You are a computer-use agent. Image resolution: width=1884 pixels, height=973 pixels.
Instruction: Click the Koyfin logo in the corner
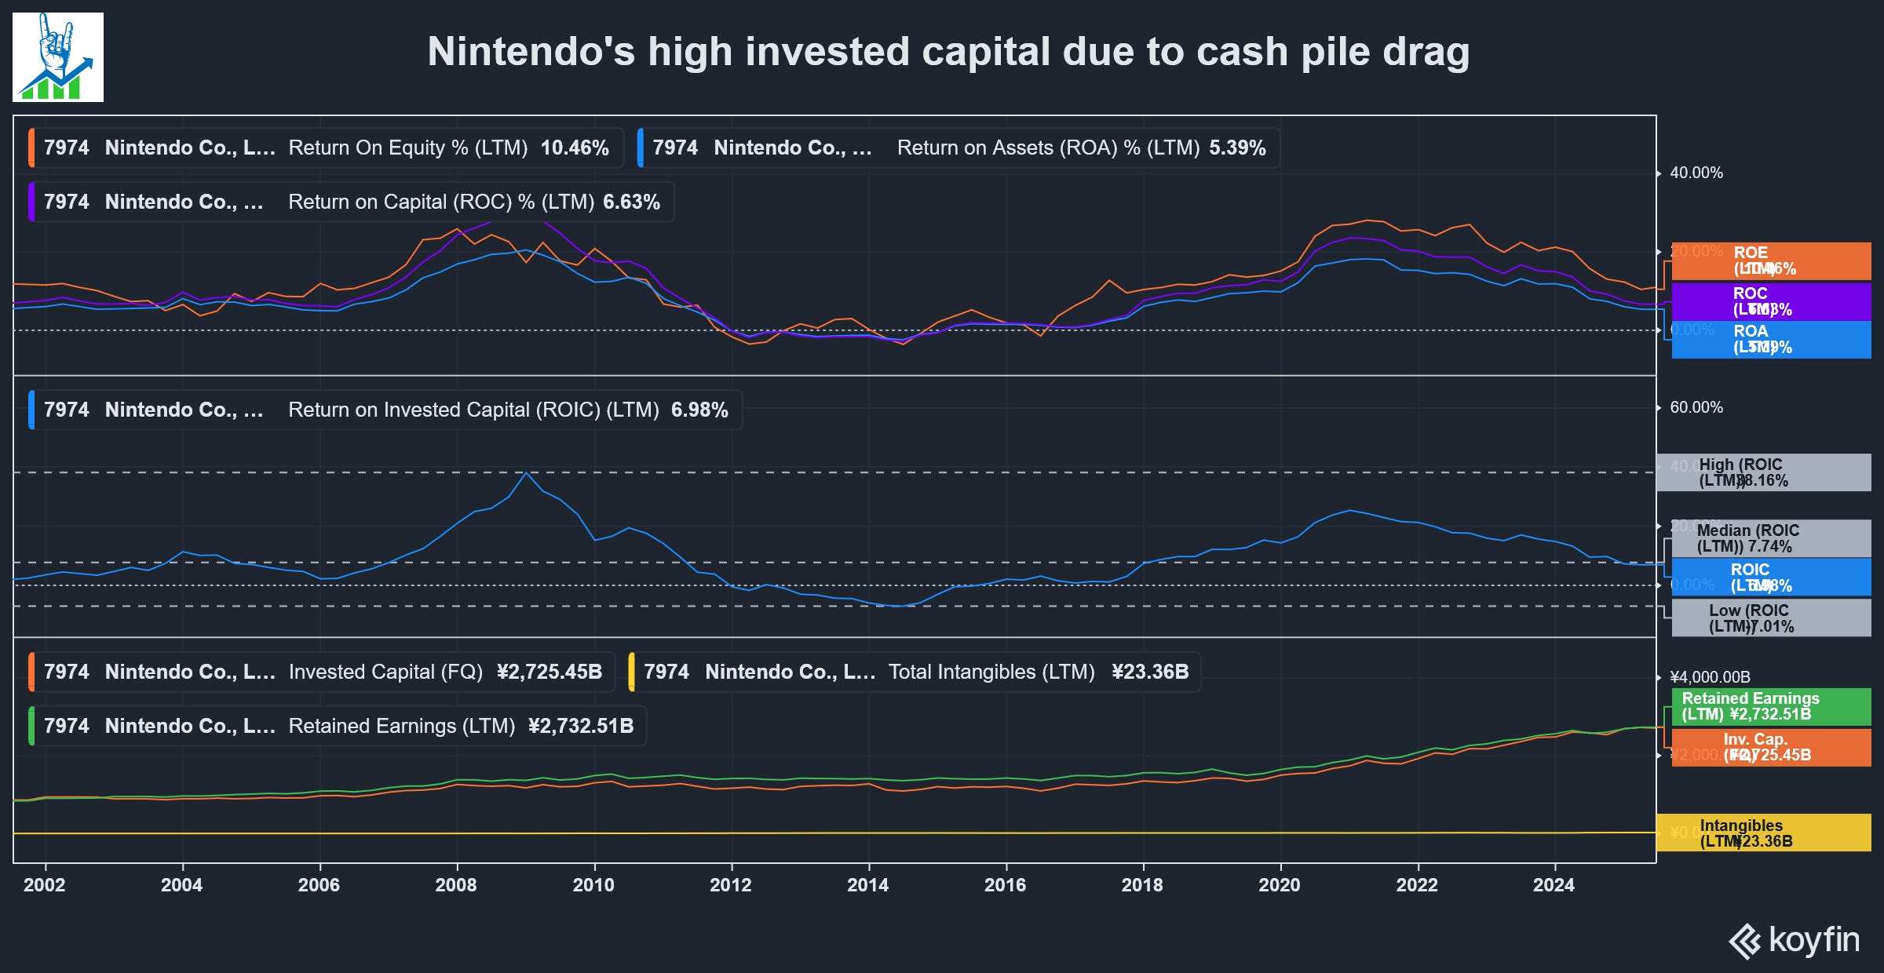click(1795, 941)
